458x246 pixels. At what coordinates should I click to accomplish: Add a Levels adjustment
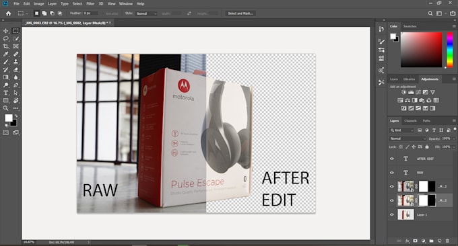tap(411, 92)
